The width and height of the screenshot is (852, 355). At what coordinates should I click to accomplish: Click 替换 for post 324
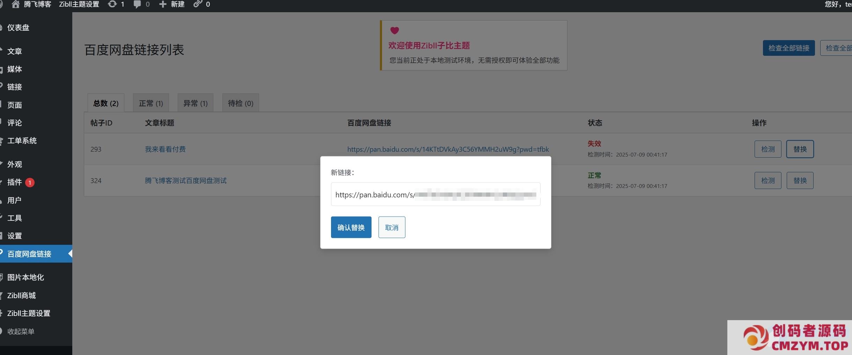click(x=800, y=181)
